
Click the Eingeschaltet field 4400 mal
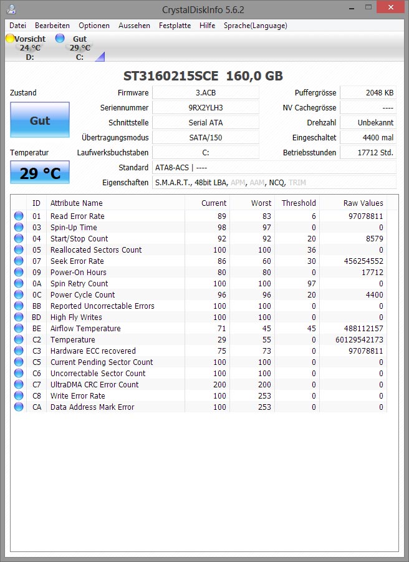point(368,137)
